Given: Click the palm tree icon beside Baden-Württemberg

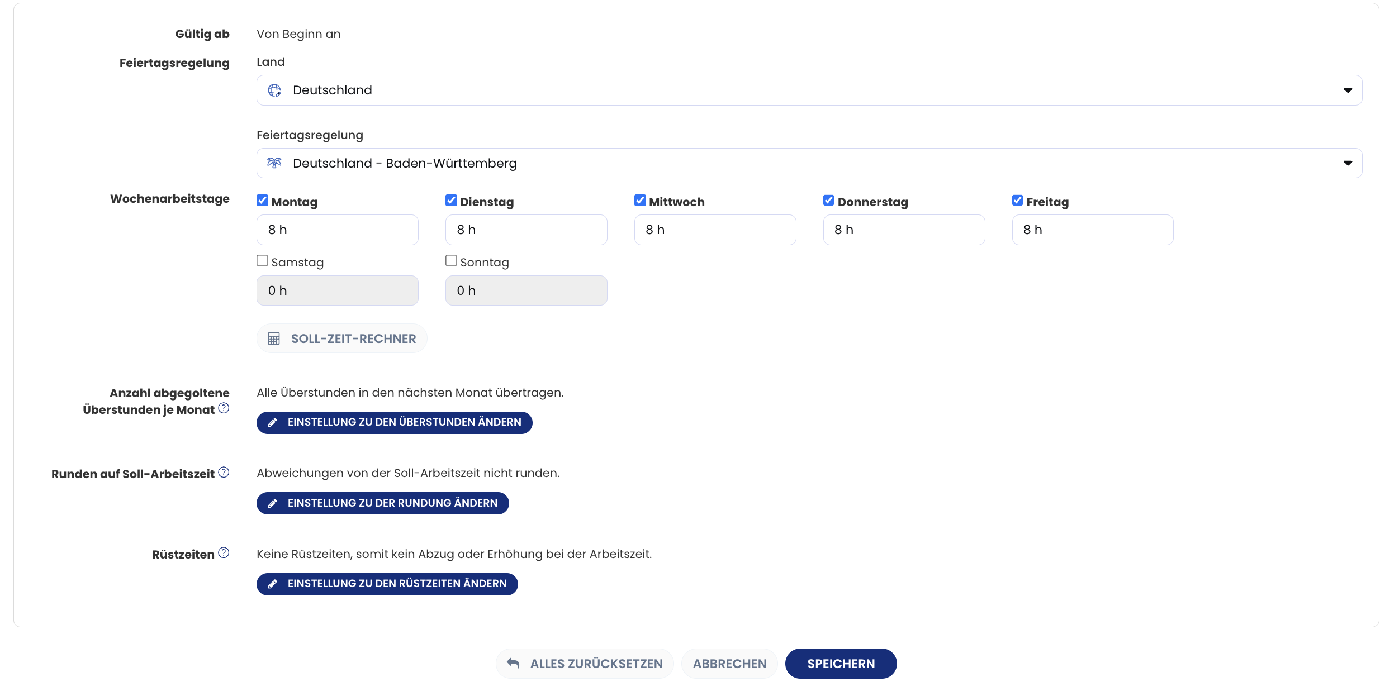Looking at the screenshot, I should (274, 163).
